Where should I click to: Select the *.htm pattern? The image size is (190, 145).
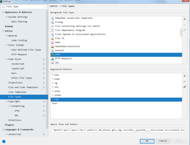pyautogui.click(x=116, y=75)
